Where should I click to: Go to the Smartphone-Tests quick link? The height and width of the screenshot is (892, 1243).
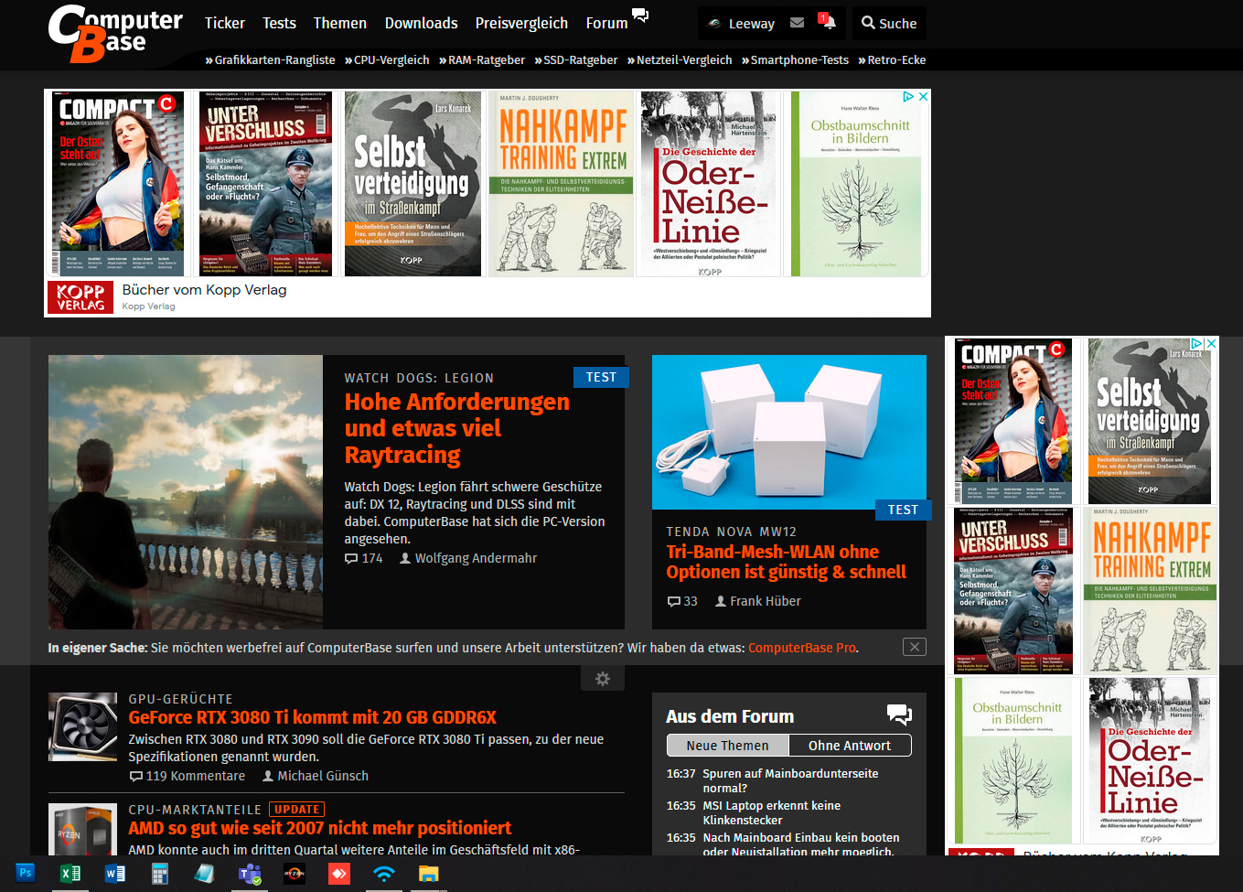pyautogui.click(x=795, y=59)
